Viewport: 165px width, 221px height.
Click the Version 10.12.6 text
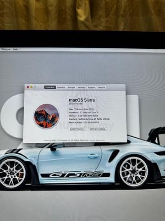76,104
